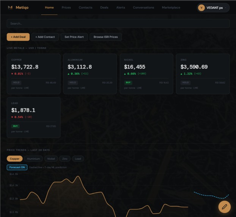The image size is (236, 217).
Task: Click the + Add Deal button
Action: pos(18,37)
